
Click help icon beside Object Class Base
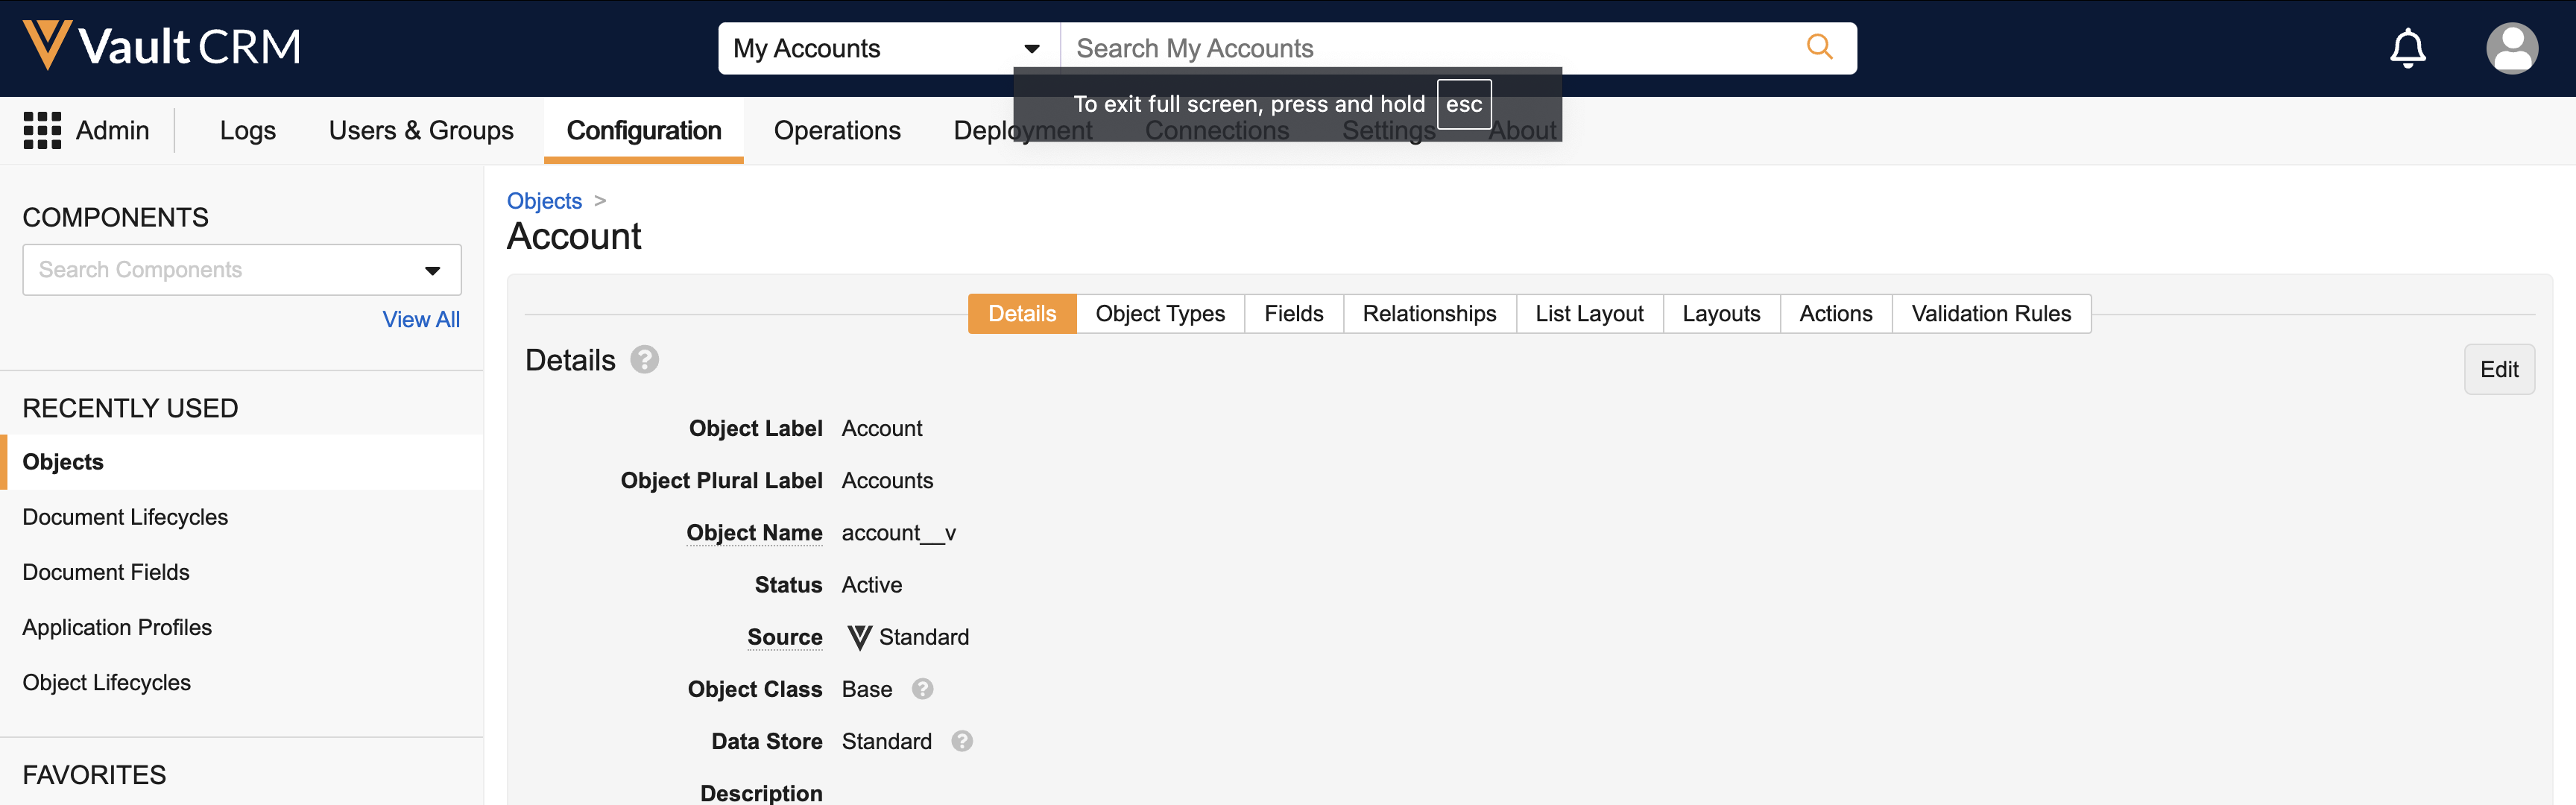[923, 689]
